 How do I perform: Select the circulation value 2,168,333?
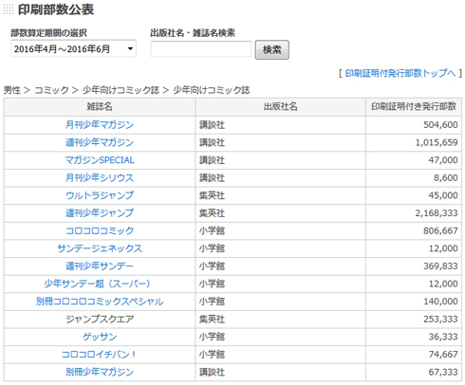point(437,212)
